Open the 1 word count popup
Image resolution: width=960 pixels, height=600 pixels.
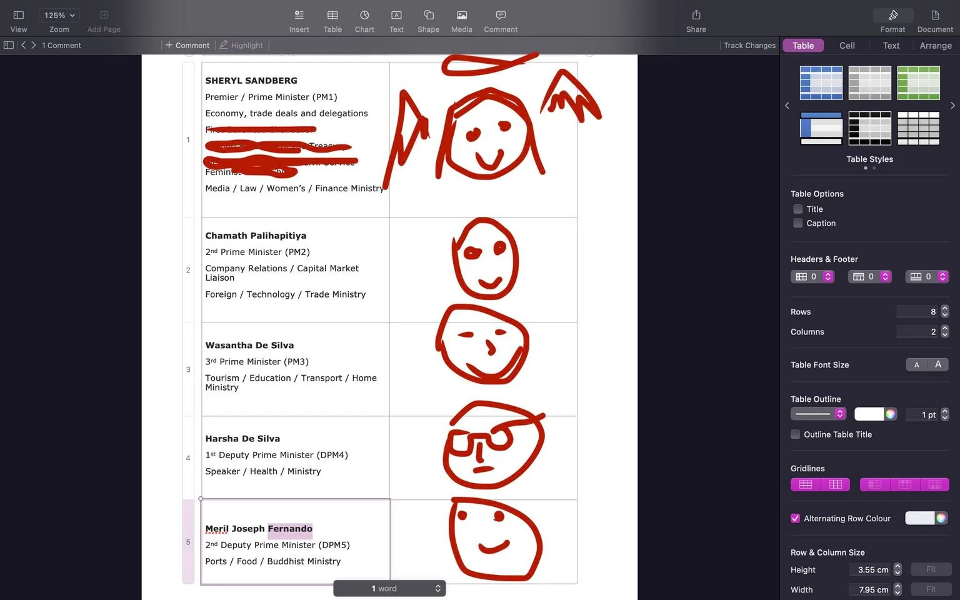(389, 588)
